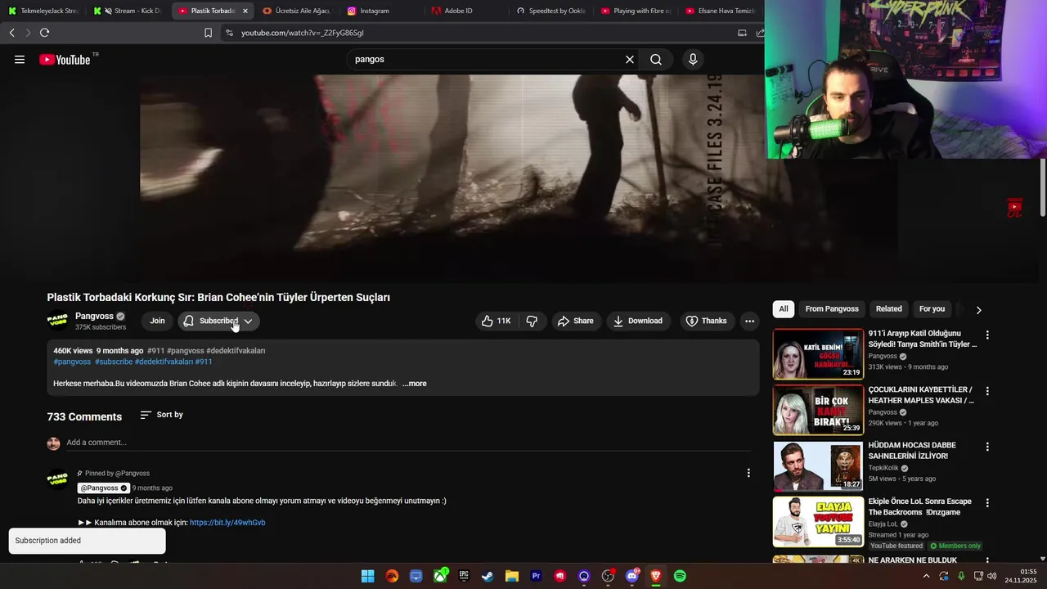Dislike the video with the thumbs-down icon
This screenshot has width=1047, height=589.
pyautogui.click(x=532, y=321)
